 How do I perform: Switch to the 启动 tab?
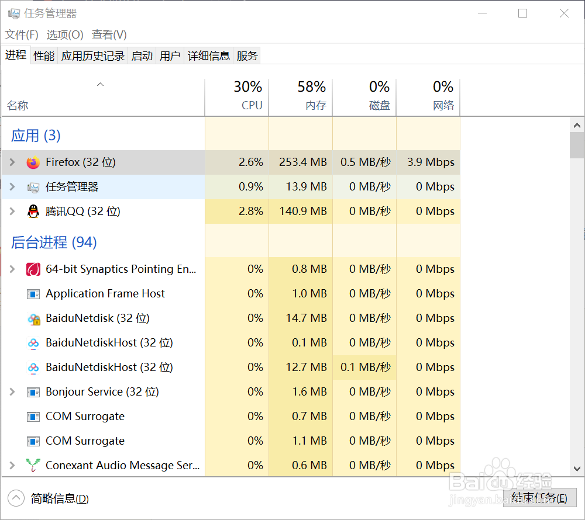142,56
